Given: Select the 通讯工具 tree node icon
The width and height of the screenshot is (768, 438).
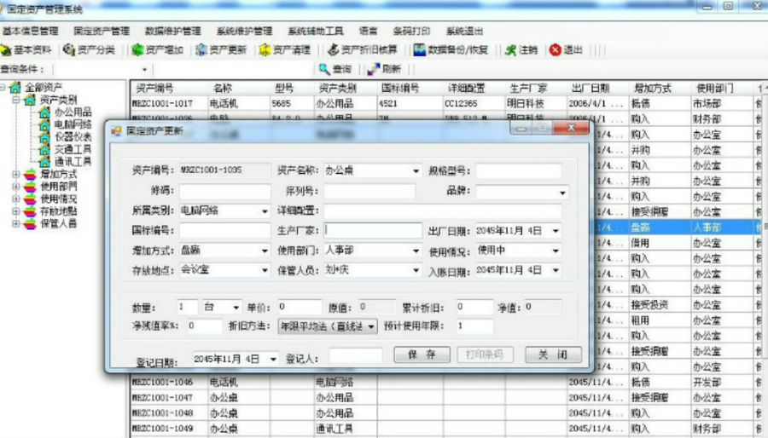Looking at the screenshot, I should point(44,162).
